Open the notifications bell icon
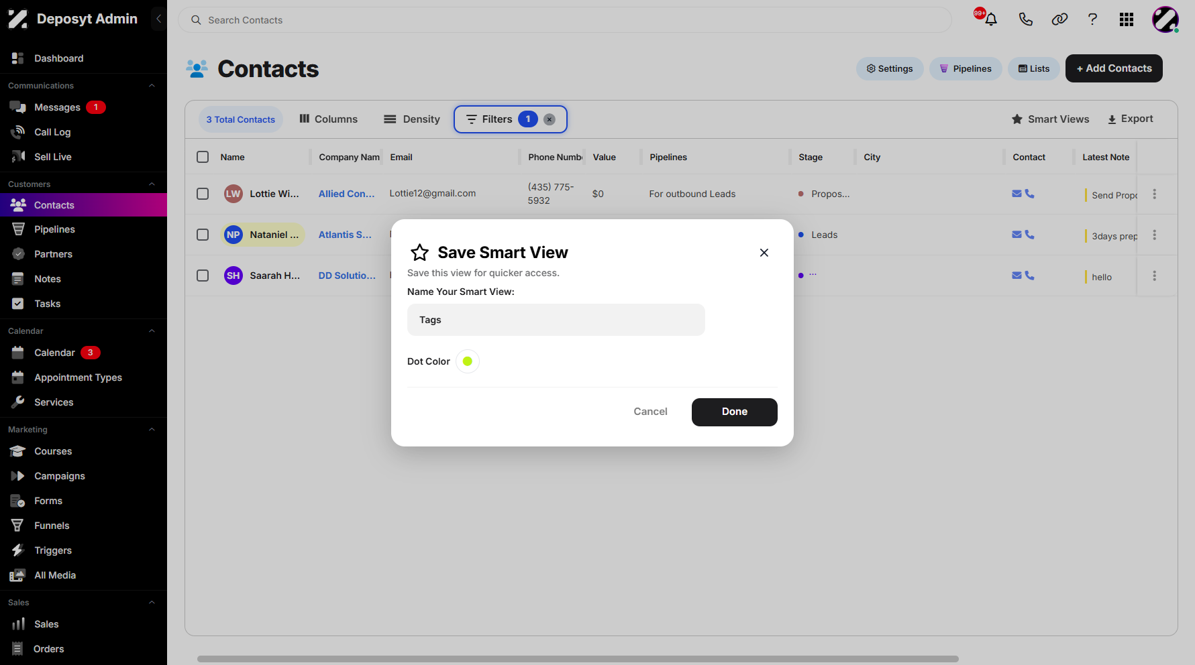1195x665 pixels. tap(990, 19)
